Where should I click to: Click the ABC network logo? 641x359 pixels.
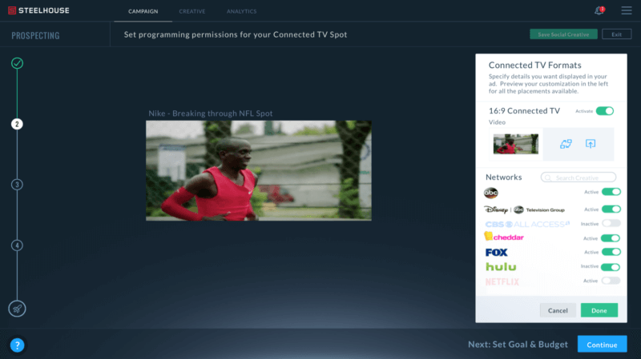pos(491,193)
